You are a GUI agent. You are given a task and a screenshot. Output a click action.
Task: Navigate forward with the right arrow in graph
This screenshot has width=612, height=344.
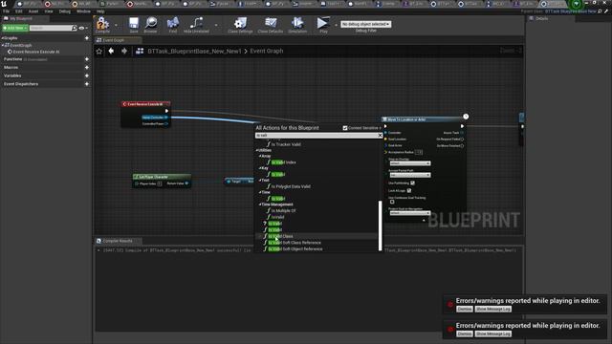point(124,51)
